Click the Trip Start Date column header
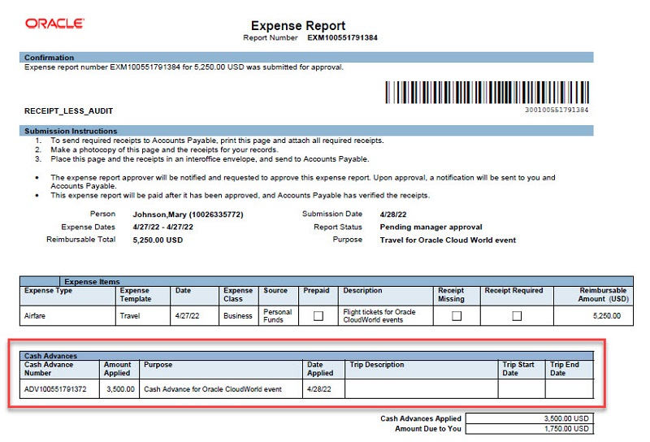This screenshot has width=650, height=442. tap(522, 369)
